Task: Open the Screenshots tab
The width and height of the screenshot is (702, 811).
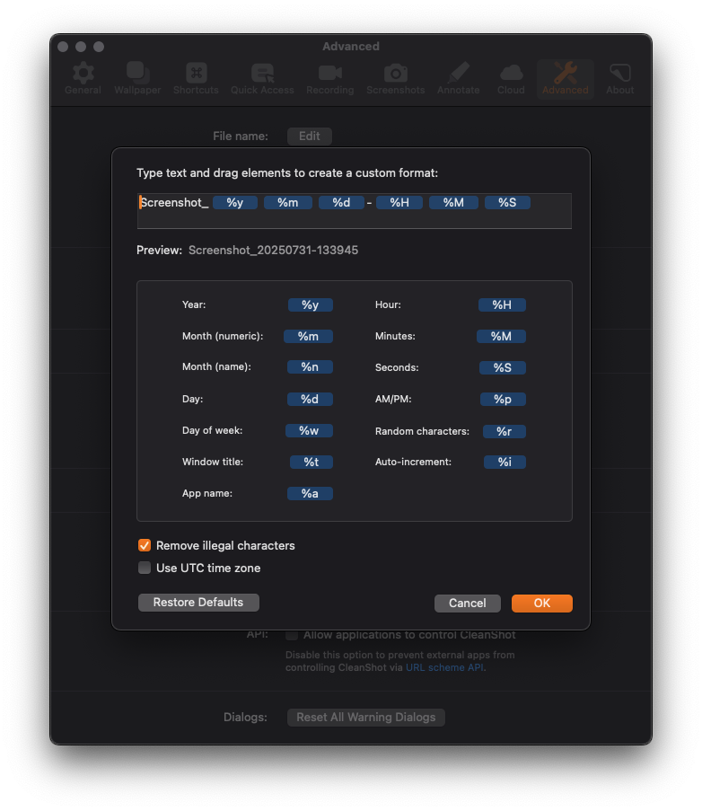Action: pyautogui.click(x=396, y=79)
